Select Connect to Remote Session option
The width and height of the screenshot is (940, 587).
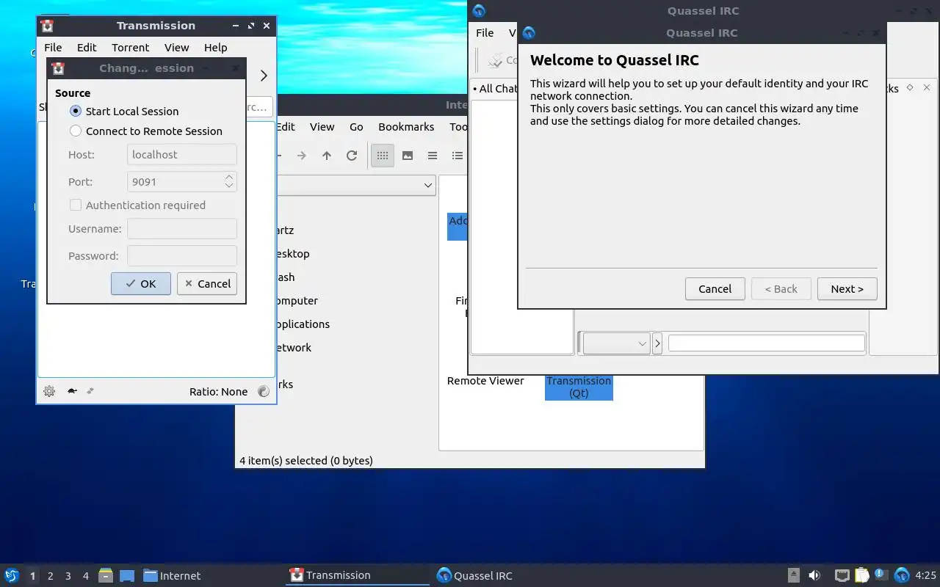coord(145,131)
